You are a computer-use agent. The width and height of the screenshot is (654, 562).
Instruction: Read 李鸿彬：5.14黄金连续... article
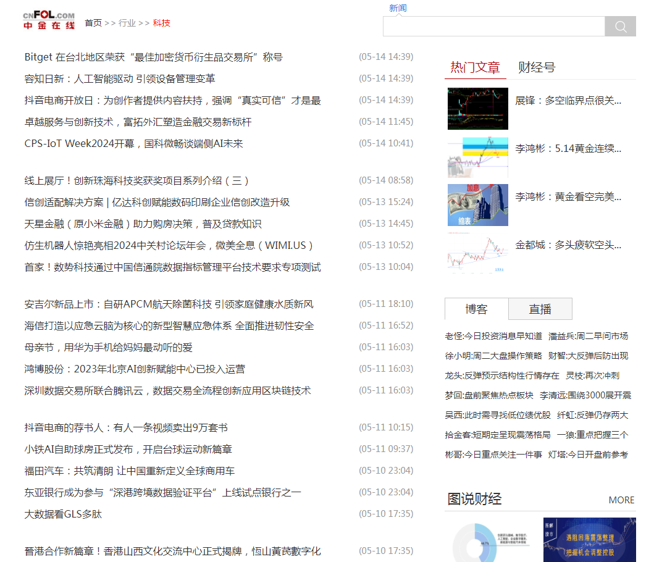click(568, 149)
